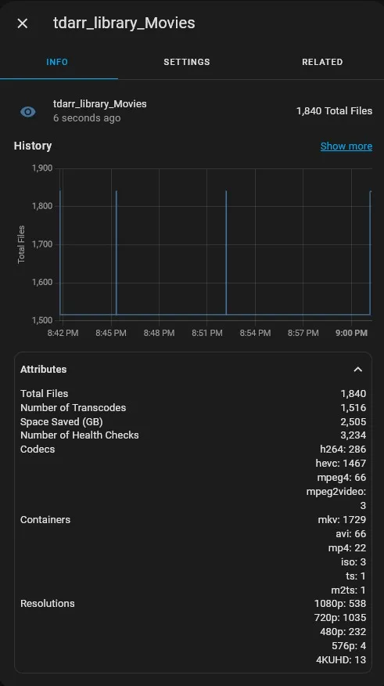Select the Info tab
This screenshot has height=686, width=384.
57,62
